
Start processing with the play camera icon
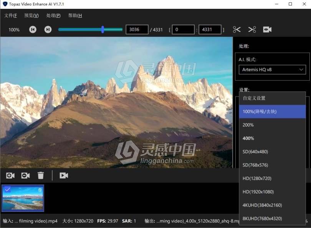point(64,175)
